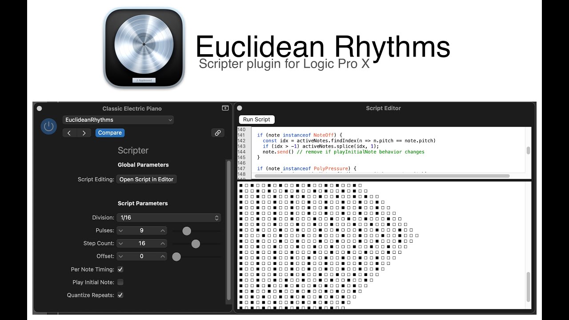This screenshot has height=320, width=569.
Task: Click the Step Count slider knob
Action: 196,244
